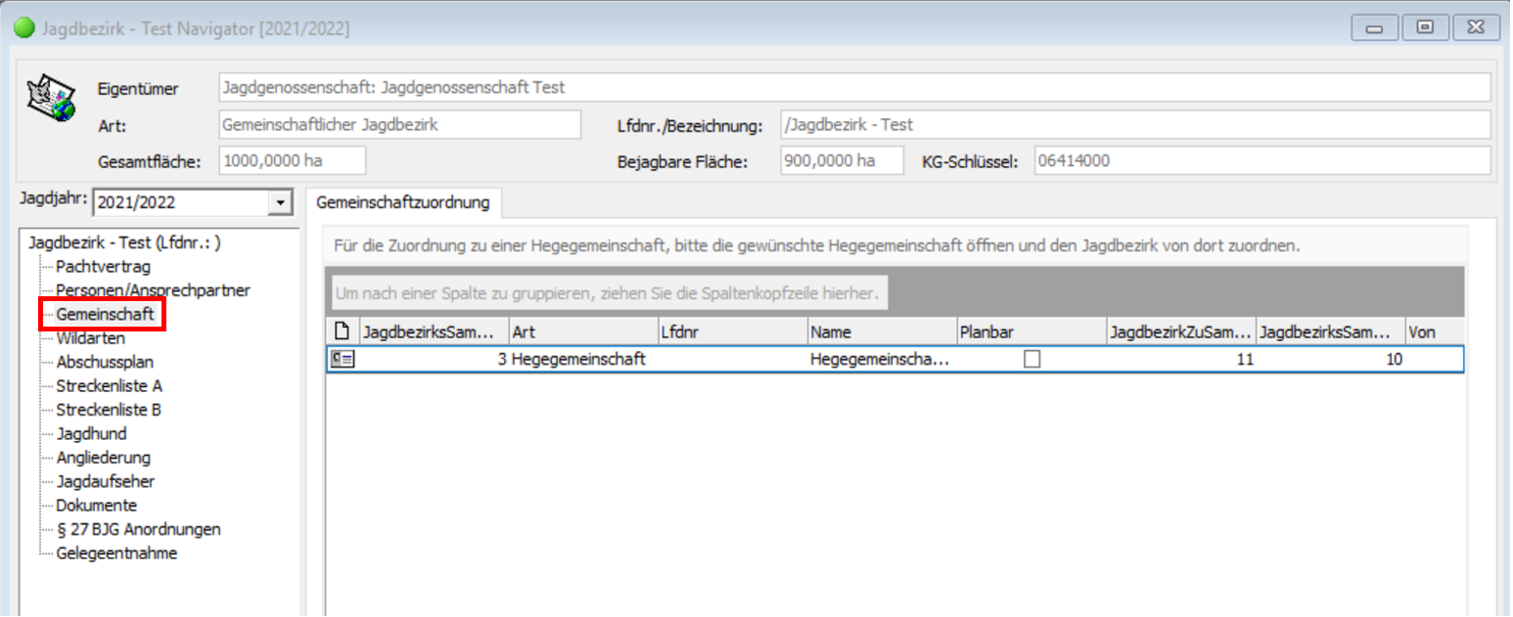Screen dimensions: 1513x617
Task: Open the Jagdhund tree entry
Action: [x=91, y=433]
